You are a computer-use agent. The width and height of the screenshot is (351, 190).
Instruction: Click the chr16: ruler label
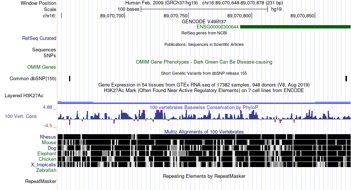pyautogui.click(x=50, y=16)
